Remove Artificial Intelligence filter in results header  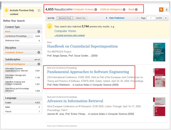point(124,10)
